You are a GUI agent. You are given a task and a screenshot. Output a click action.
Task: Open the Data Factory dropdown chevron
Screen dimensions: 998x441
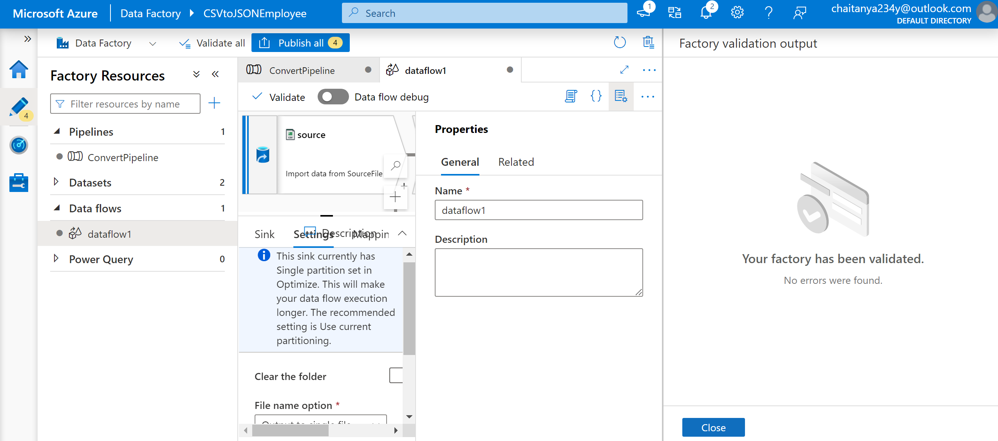coord(153,43)
